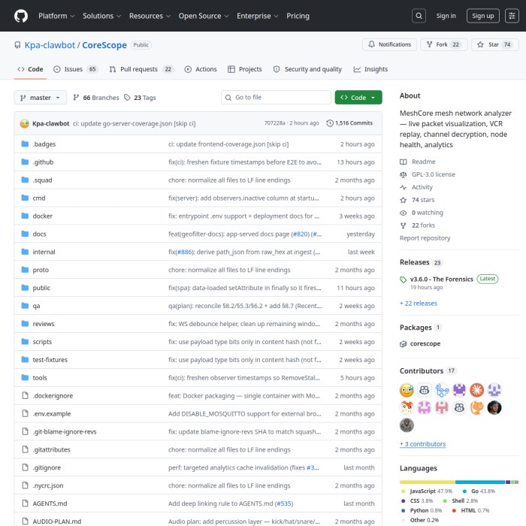
Task: Click the eye icon next to 0 watching
Action: coord(404,213)
